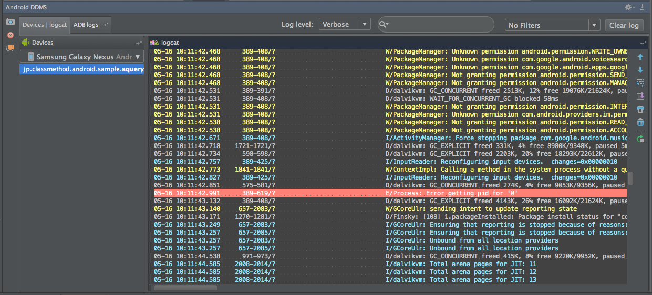Screen dimensions: 652x295
Task: Click the logcat vertical scrollbar thumb
Action: click(x=630, y=178)
